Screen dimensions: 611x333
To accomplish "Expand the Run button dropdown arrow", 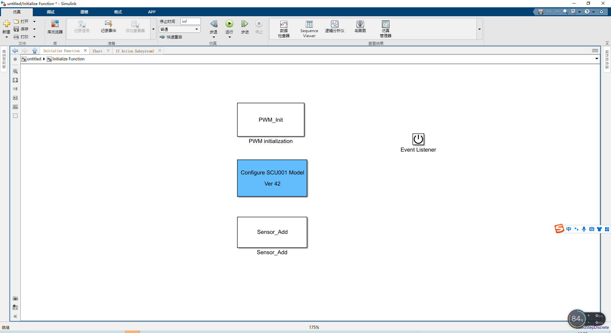I will 229,37.
